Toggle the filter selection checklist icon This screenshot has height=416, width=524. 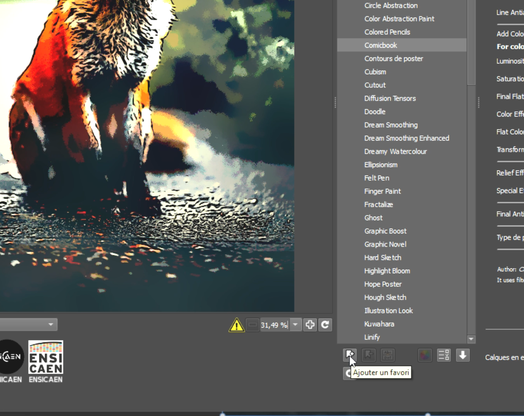click(444, 355)
